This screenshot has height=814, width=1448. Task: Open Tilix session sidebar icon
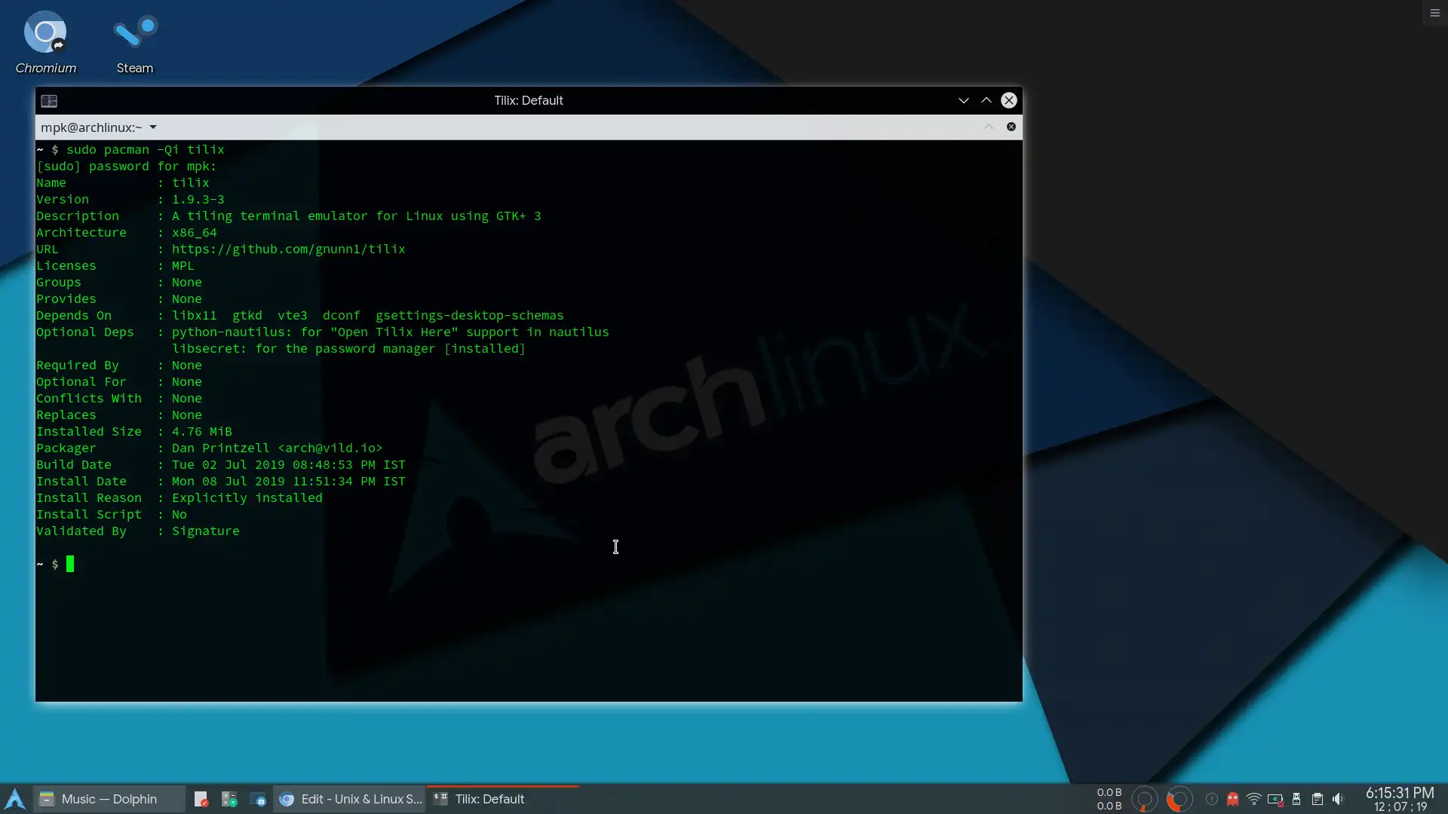click(x=49, y=101)
